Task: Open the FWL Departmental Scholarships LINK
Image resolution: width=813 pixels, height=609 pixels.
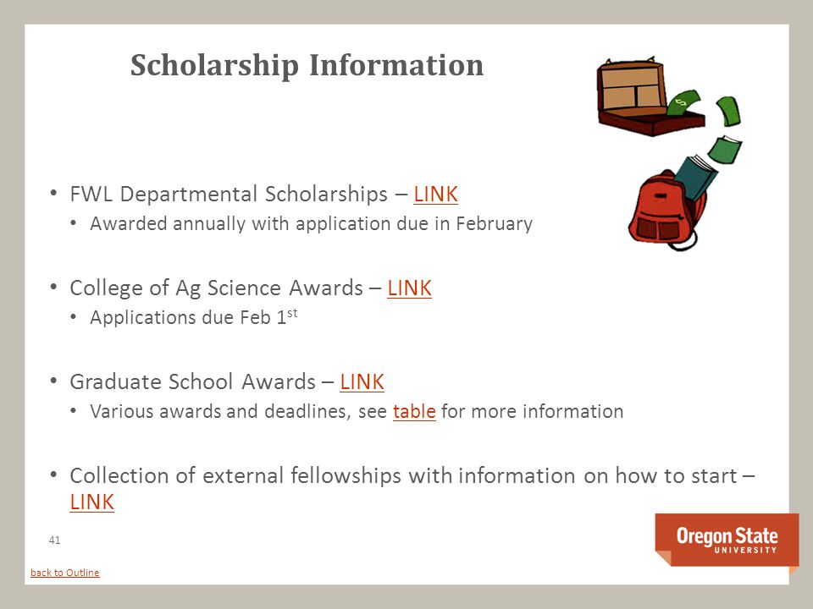Action: [435, 195]
